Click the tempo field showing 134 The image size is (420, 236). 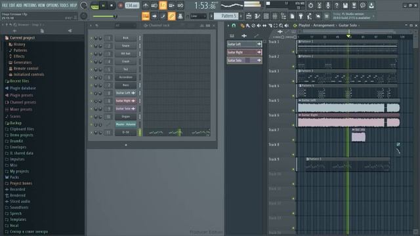(132, 5)
